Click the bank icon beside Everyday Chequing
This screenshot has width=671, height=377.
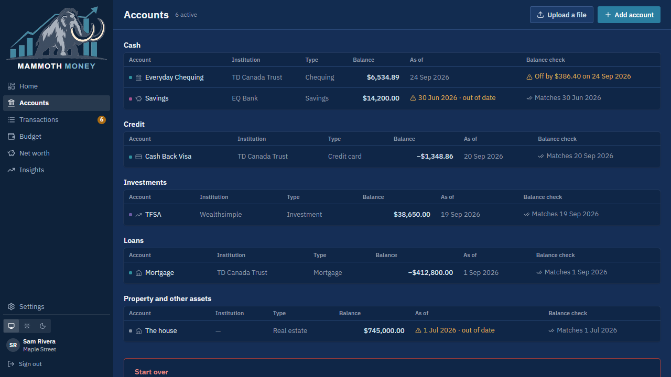point(138,77)
